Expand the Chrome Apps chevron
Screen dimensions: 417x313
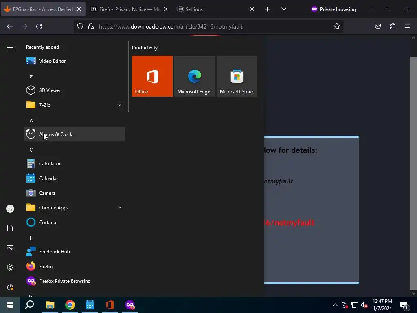(120, 207)
